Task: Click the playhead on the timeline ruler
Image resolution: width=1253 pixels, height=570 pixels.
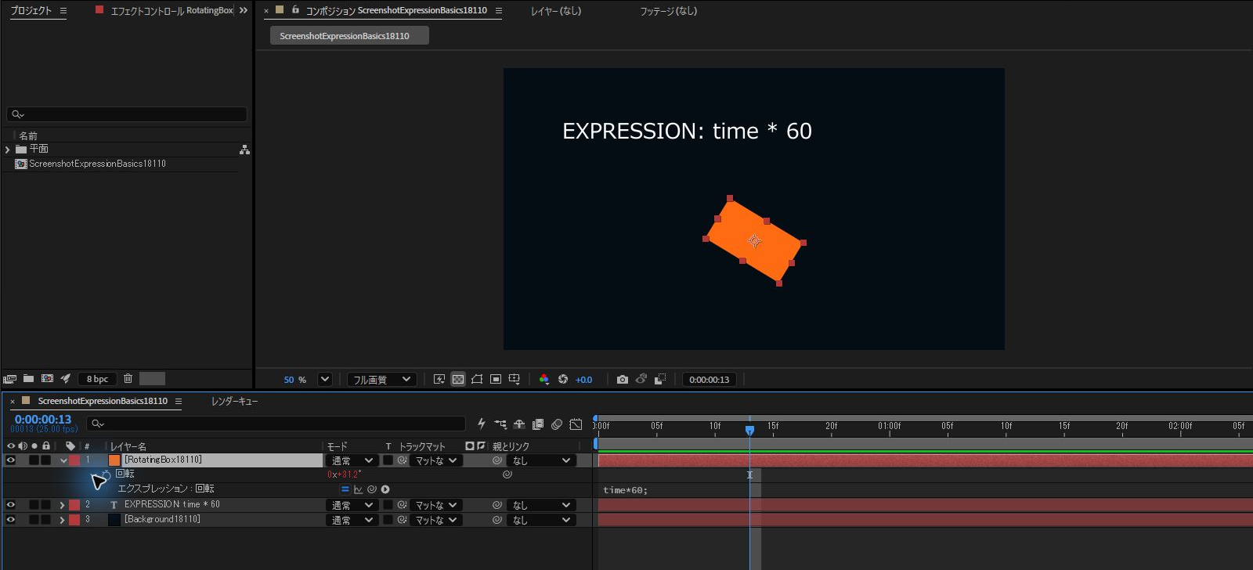Action: pos(749,429)
